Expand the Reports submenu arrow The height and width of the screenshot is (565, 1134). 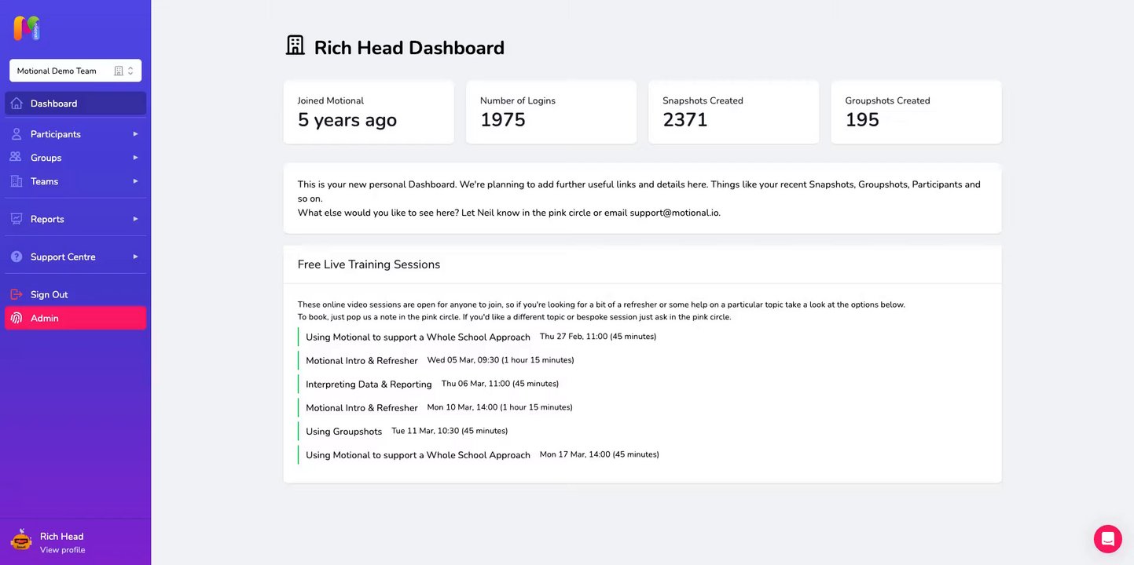coord(135,219)
